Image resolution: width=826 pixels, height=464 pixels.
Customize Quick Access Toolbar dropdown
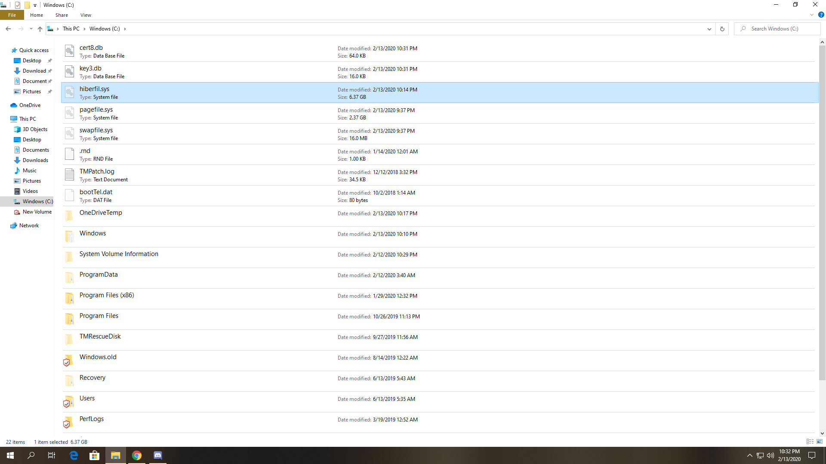[35, 5]
